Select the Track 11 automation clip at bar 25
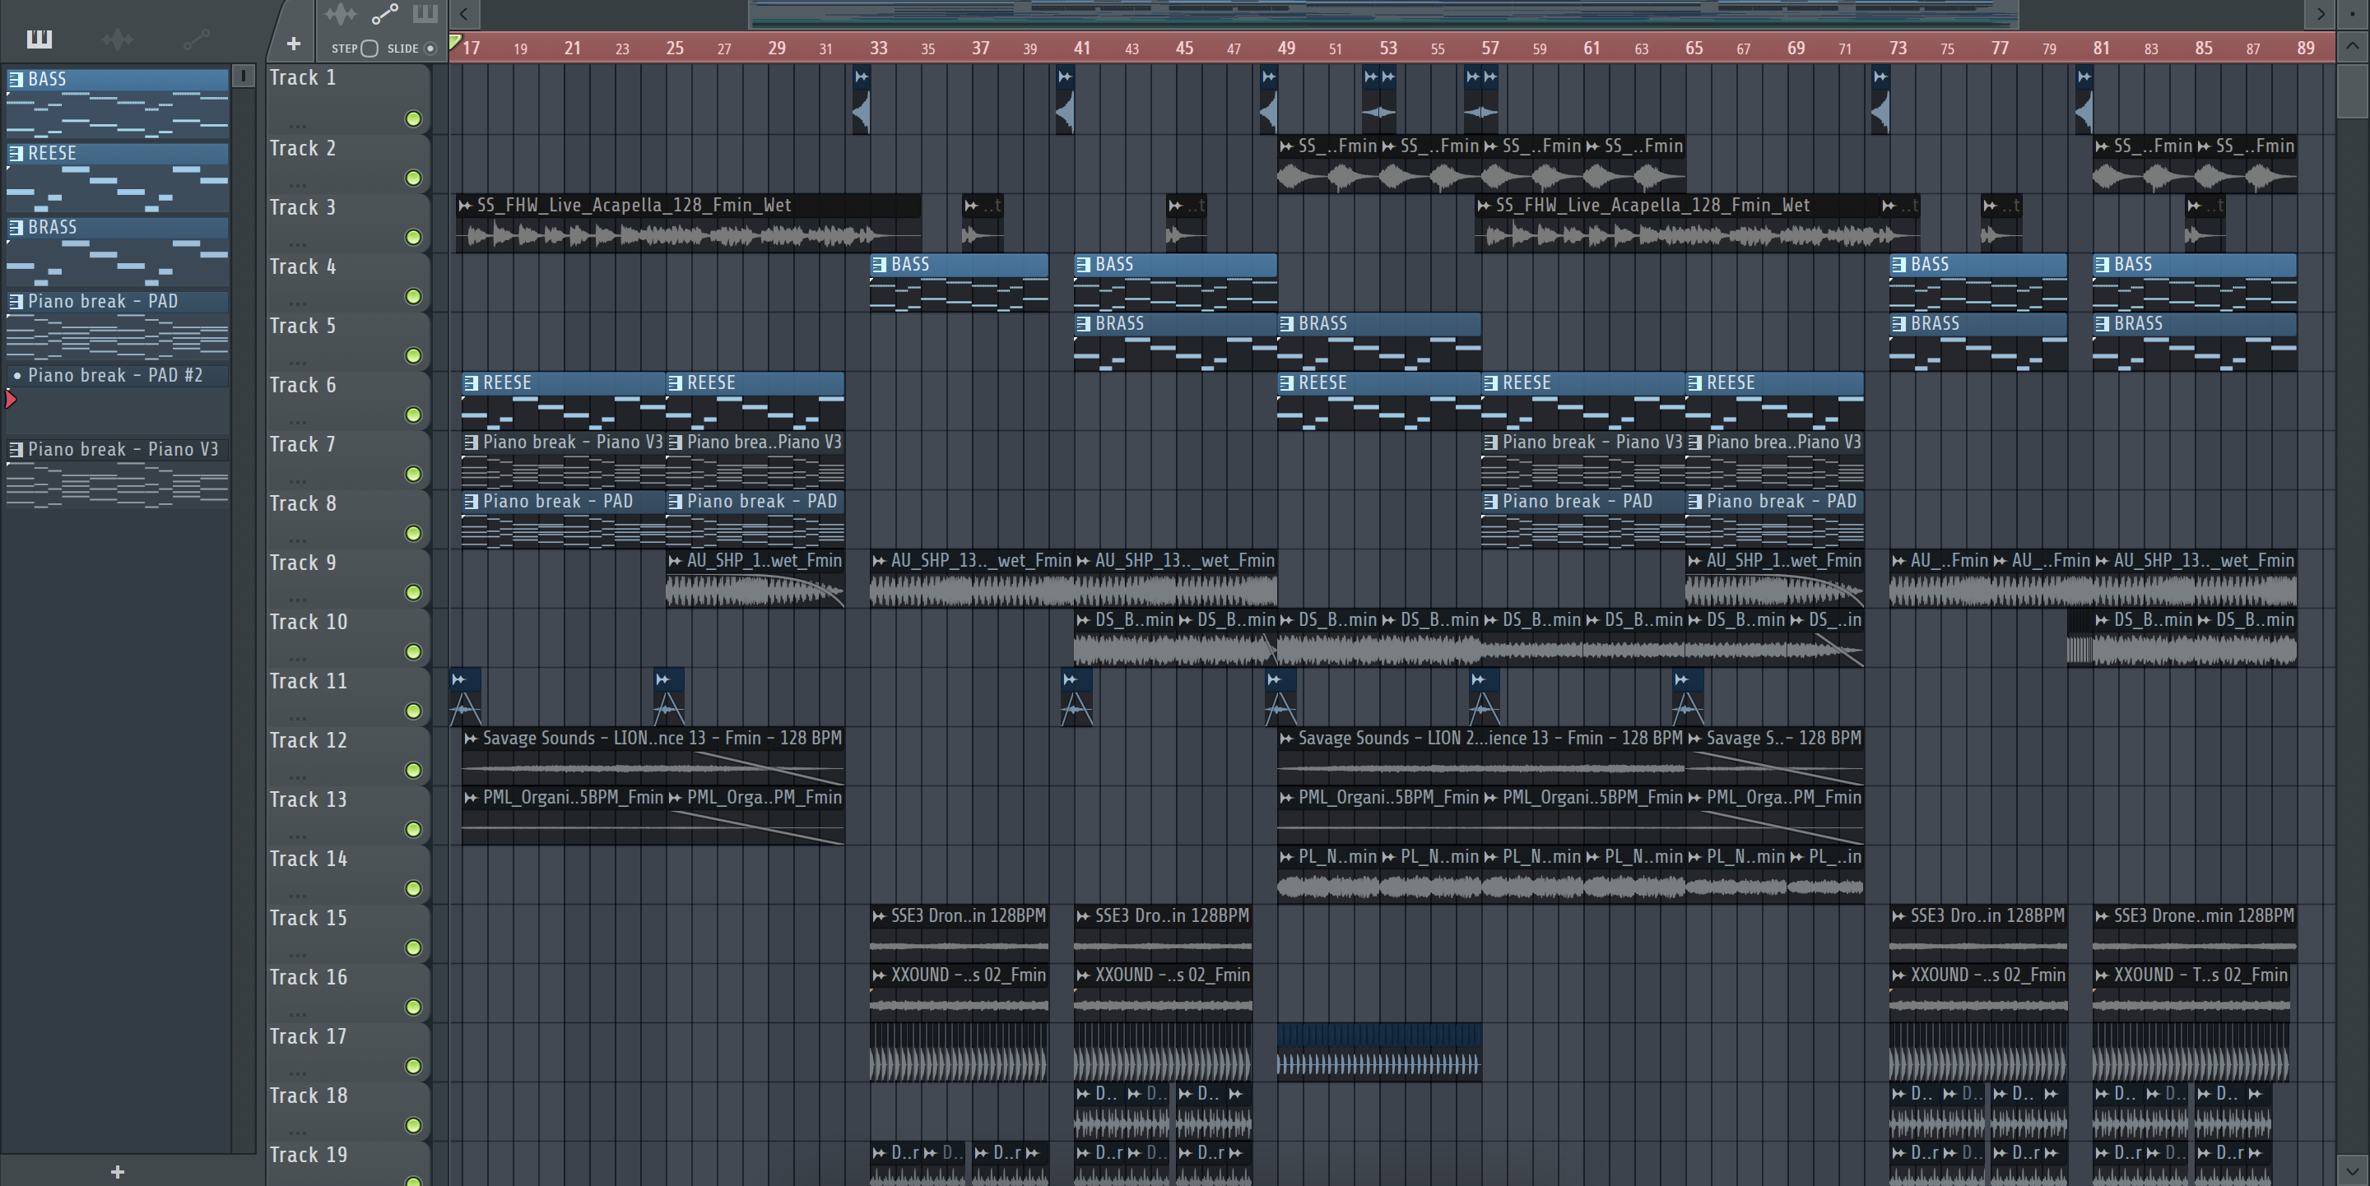2370x1186 pixels. click(669, 697)
